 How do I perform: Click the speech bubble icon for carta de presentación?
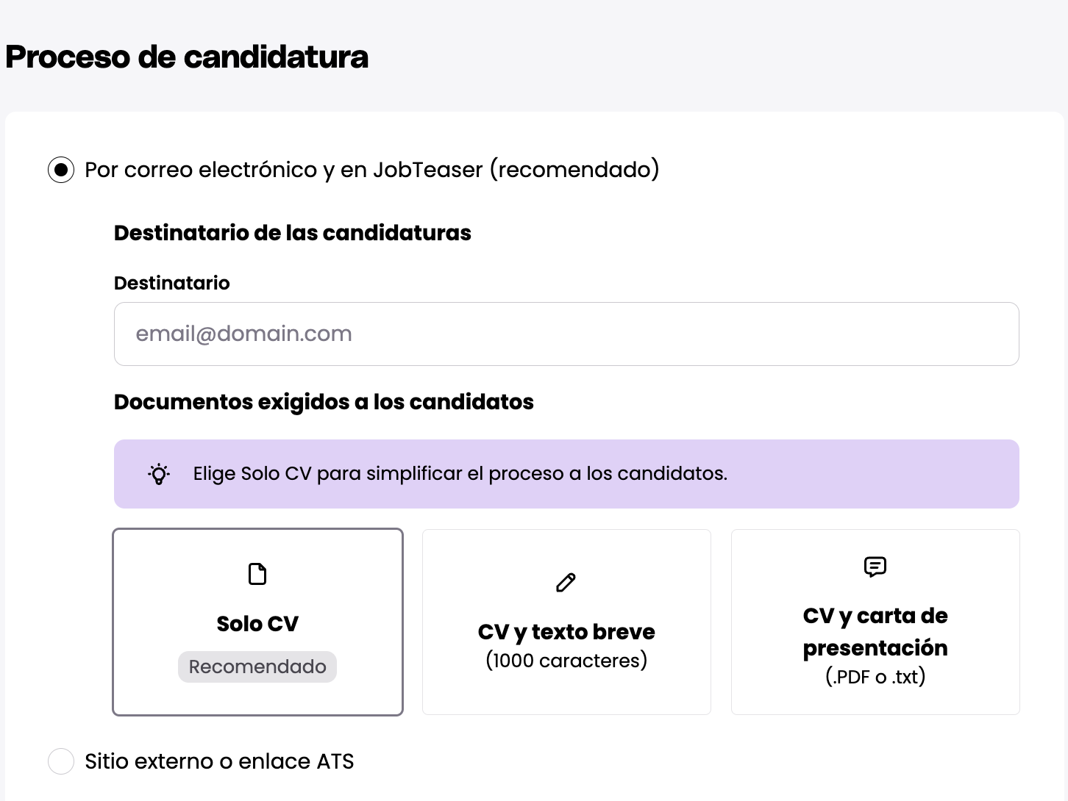(875, 567)
